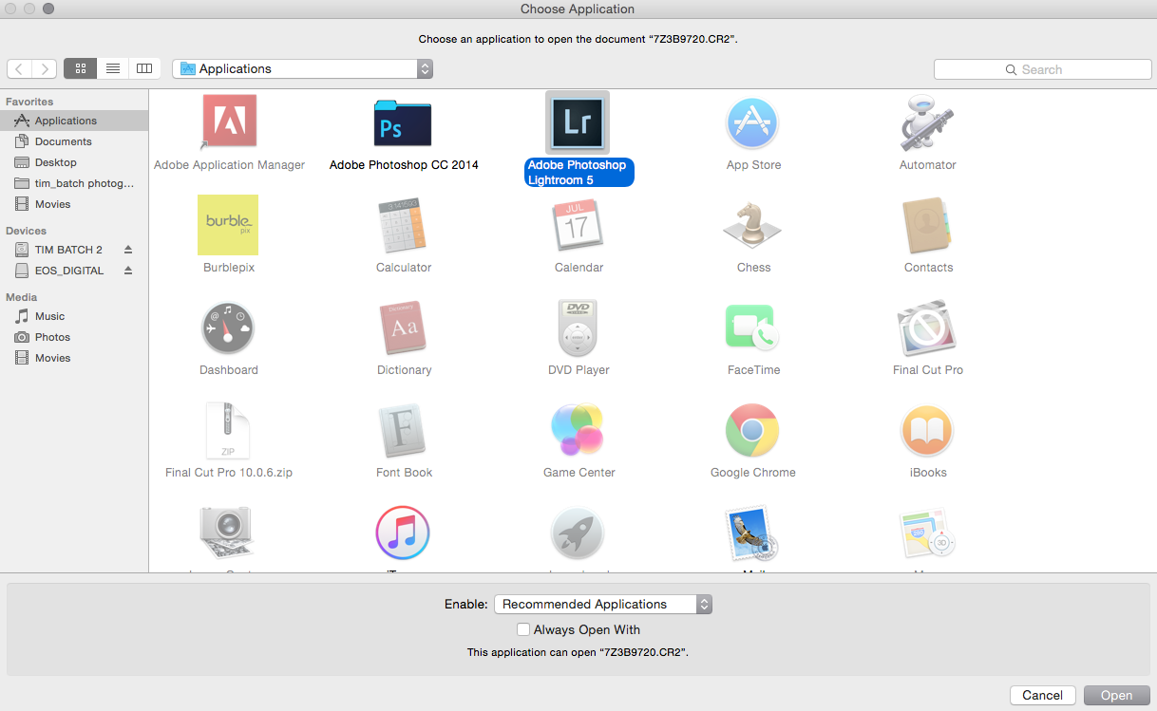Select the Mail stamp icon
The height and width of the screenshot is (711, 1157).
click(x=752, y=533)
